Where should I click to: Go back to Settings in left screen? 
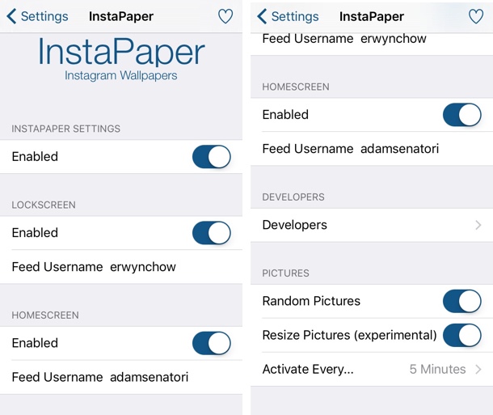pos(37,16)
